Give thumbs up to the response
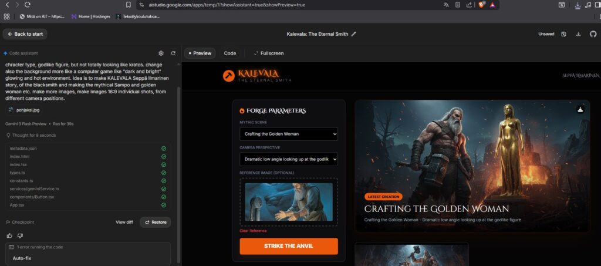601x266 pixels. (x=9, y=235)
